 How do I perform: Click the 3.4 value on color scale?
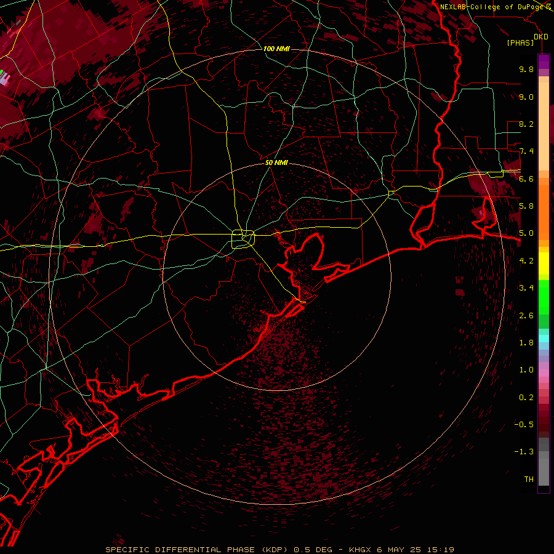point(526,288)
